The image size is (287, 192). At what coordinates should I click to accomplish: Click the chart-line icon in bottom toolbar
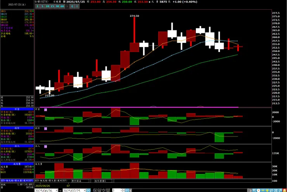tap(271, 190)
